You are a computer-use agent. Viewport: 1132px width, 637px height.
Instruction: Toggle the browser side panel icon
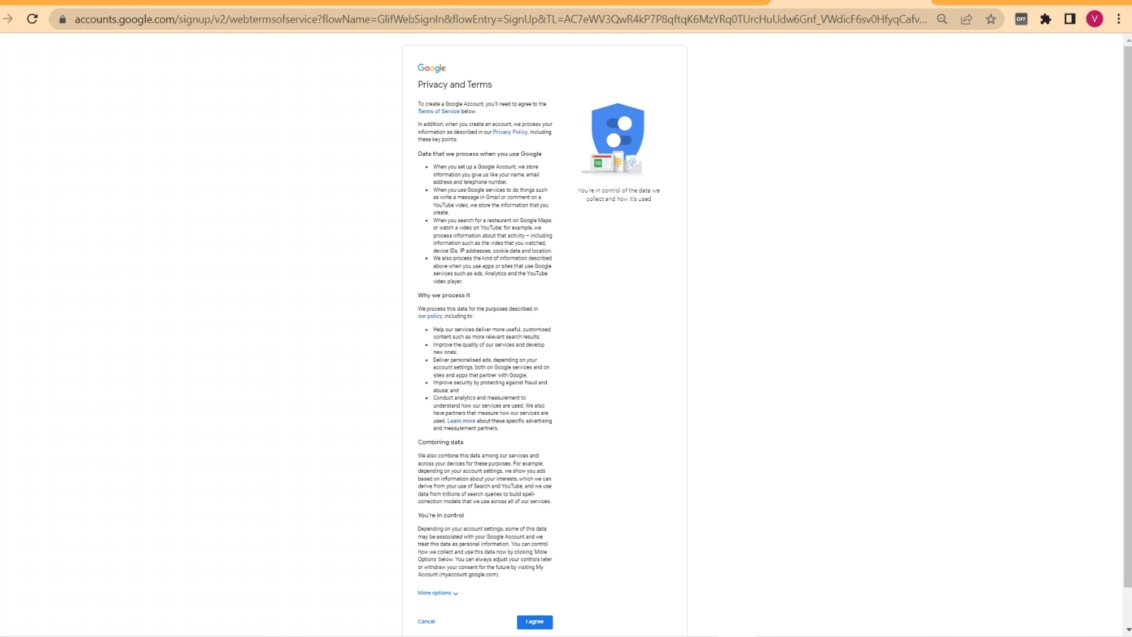click(x=1070, y=19)
